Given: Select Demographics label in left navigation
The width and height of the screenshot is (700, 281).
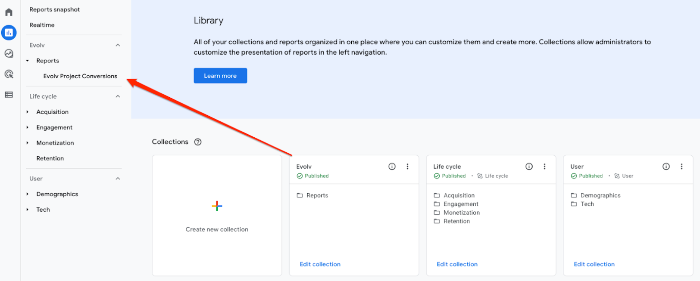Looking at the screenshot, I should pos(57,194).
